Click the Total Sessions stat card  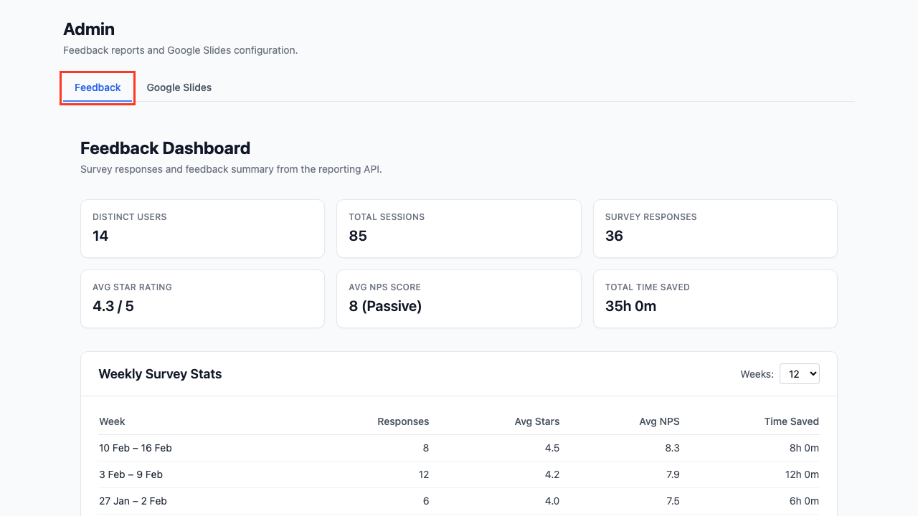458,228
